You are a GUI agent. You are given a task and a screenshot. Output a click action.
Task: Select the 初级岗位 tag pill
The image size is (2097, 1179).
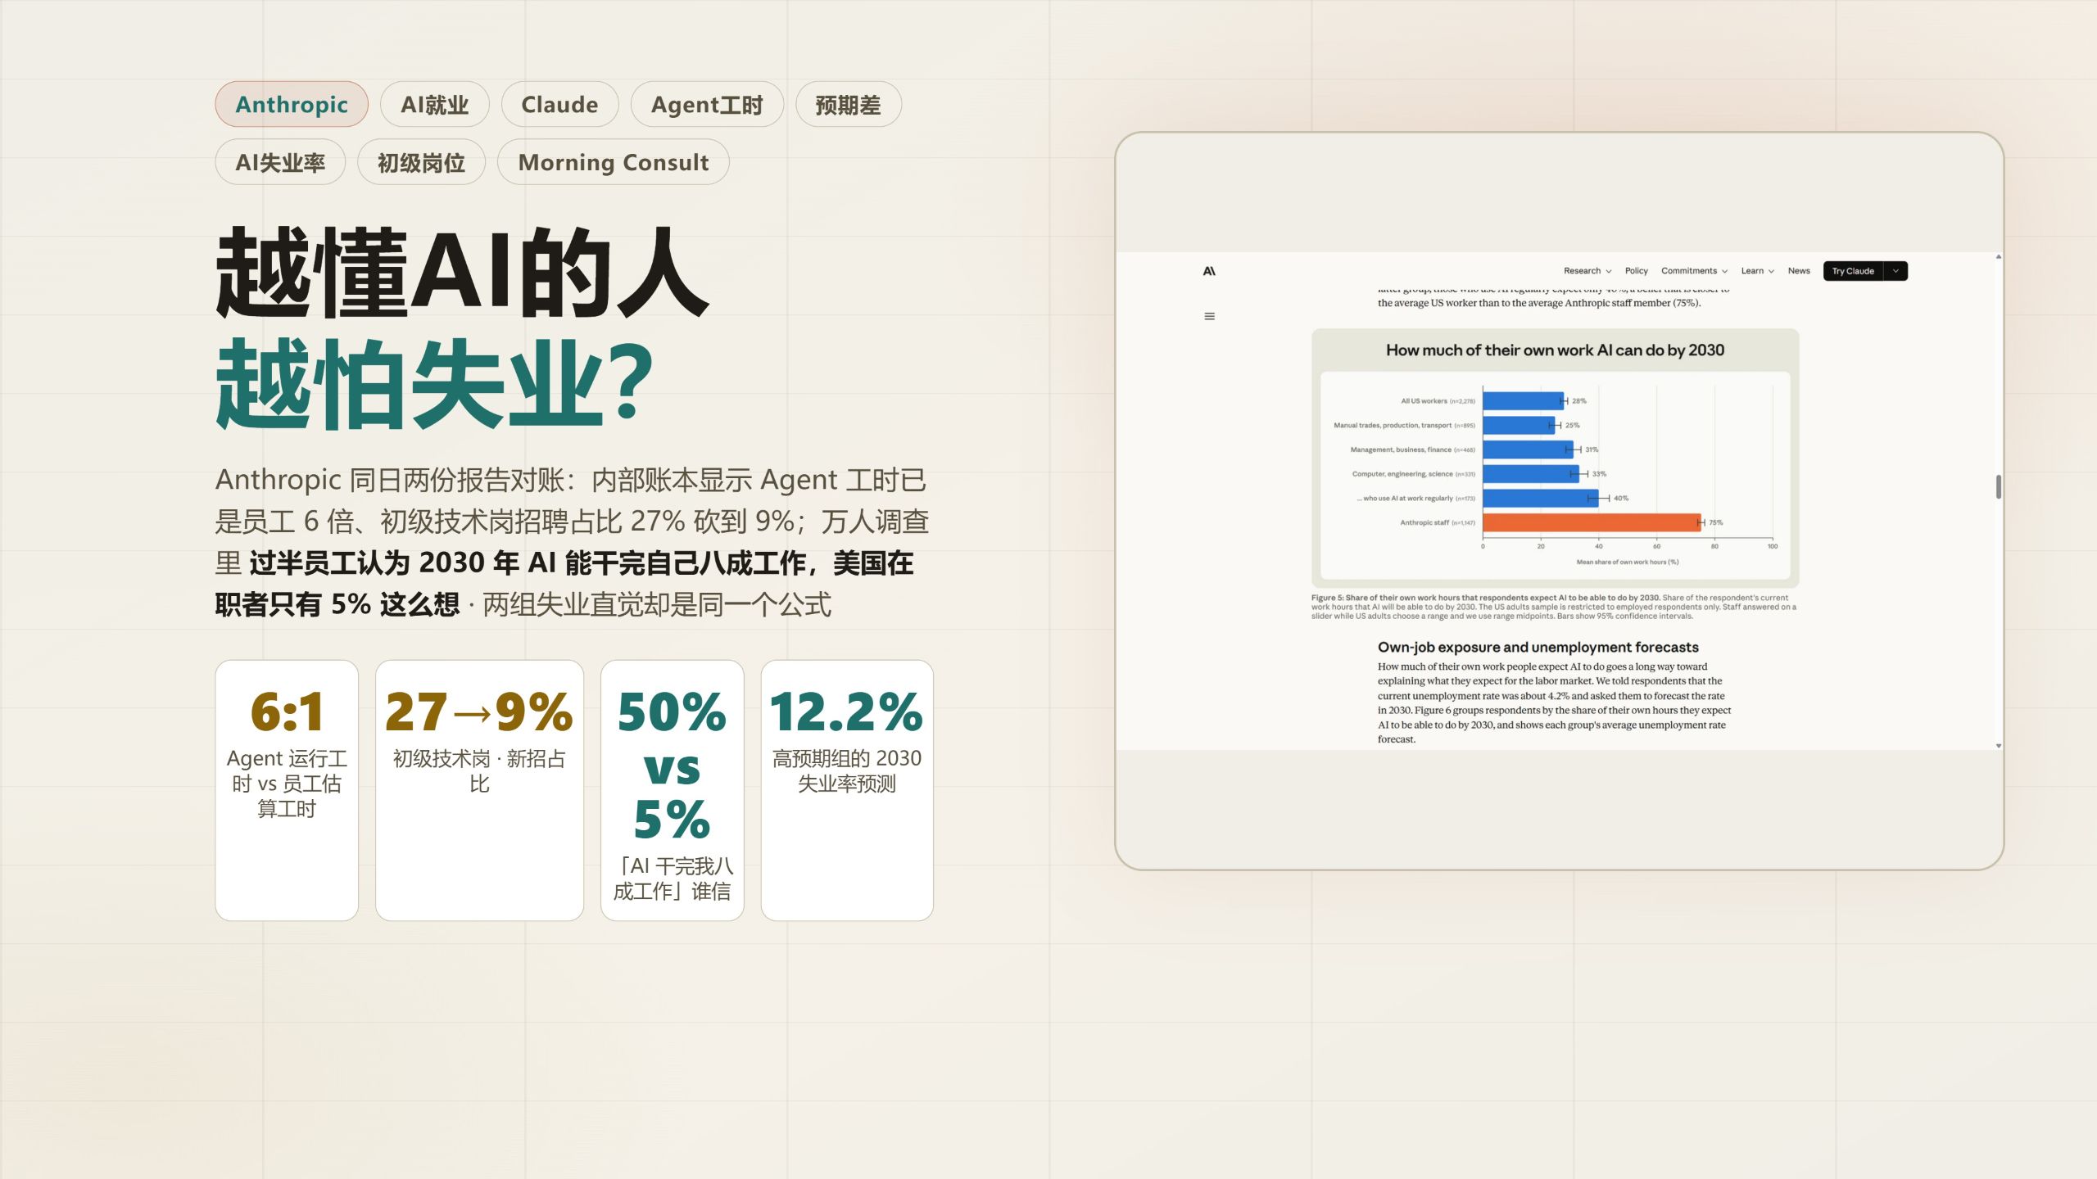[421, 162]
